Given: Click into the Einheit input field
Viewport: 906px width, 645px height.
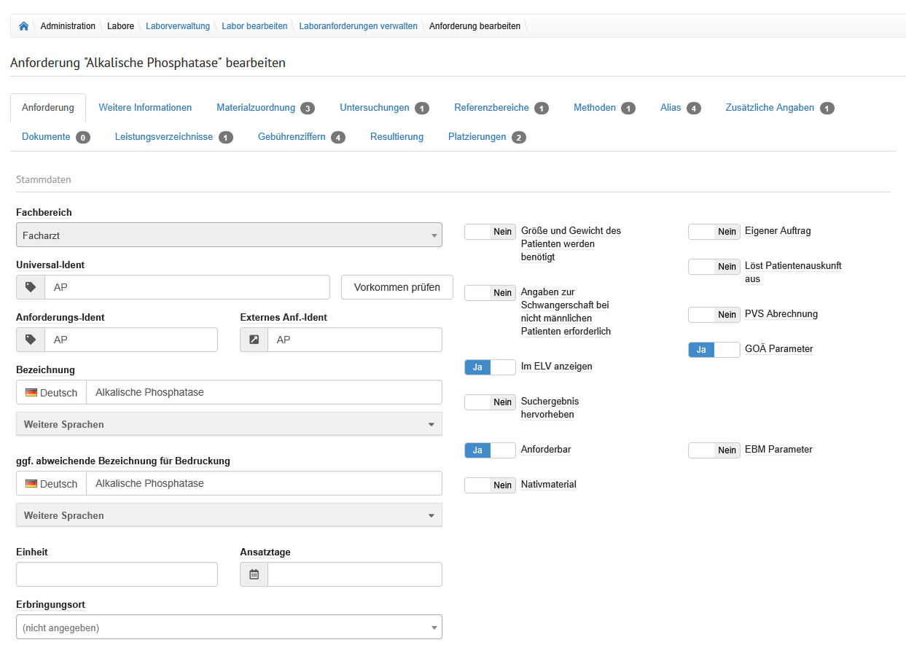Looking at the screenshot, I should pos(117,574).
